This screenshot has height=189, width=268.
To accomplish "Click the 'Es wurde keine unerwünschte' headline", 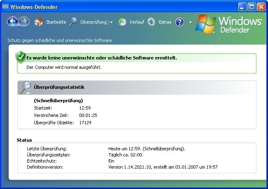I will 102,58.
